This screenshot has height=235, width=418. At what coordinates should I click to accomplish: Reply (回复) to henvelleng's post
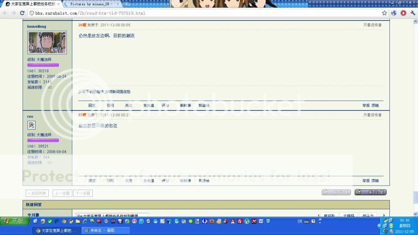[92, 105]
